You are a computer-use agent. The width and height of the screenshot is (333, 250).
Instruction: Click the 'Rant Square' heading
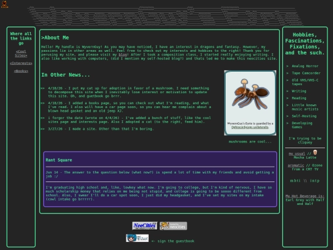coord(59,160)
